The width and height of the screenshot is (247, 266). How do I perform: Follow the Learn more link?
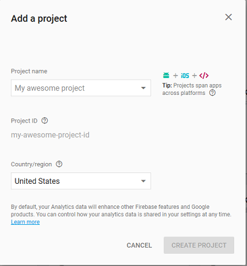26,222
